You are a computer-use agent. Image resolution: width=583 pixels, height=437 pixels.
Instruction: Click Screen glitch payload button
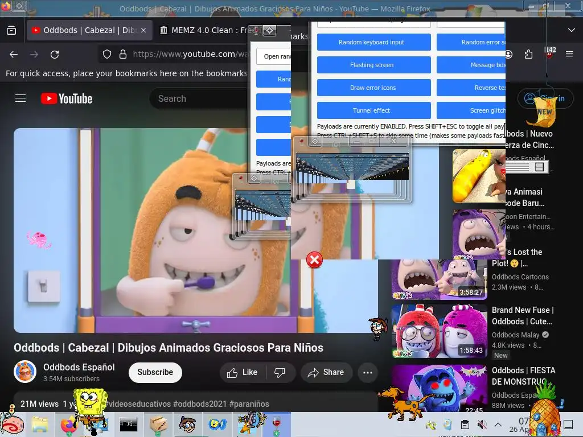tap(471, 110)
